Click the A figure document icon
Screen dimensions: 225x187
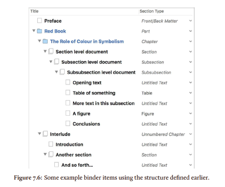tap(68, 114)
